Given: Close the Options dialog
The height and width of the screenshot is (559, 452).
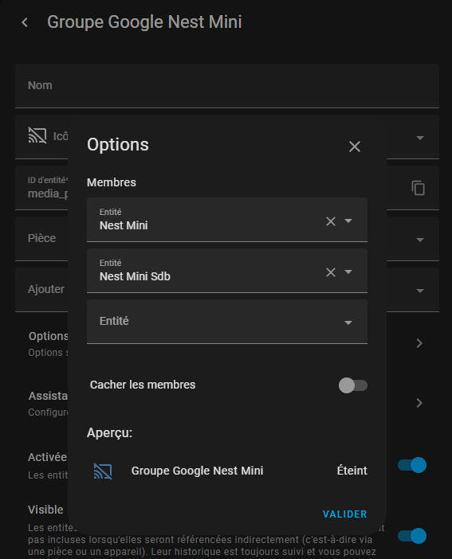Looking at the screenshot, I should [x=355, y=147].
